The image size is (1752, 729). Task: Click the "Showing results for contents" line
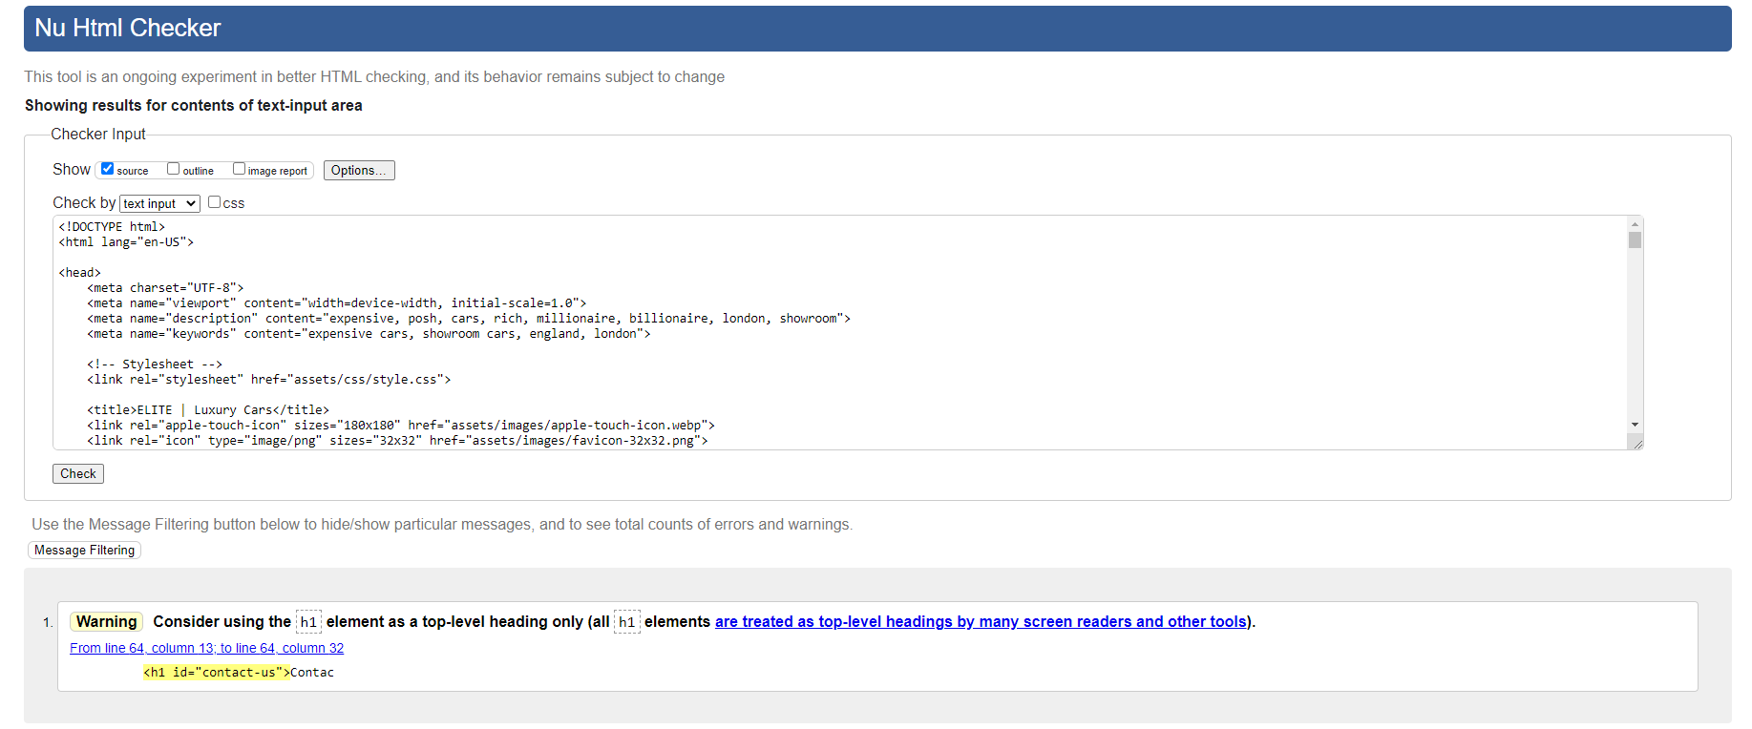click(194, 105)
